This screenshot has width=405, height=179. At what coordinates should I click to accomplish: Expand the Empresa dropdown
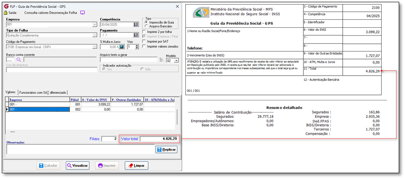coord(94,25)
